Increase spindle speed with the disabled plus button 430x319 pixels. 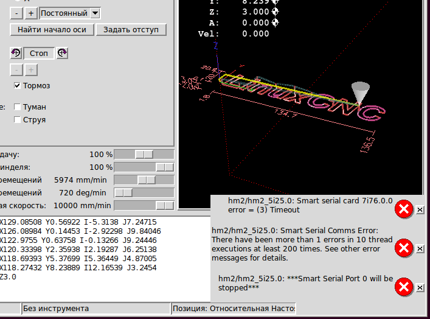point(31,70)
